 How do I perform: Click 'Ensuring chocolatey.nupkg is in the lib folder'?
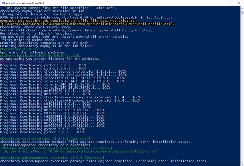(46, 46)
